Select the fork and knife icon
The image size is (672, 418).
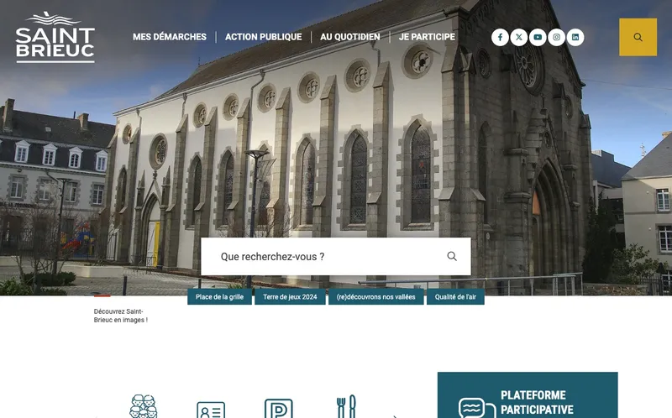click(x=346, y=407)
